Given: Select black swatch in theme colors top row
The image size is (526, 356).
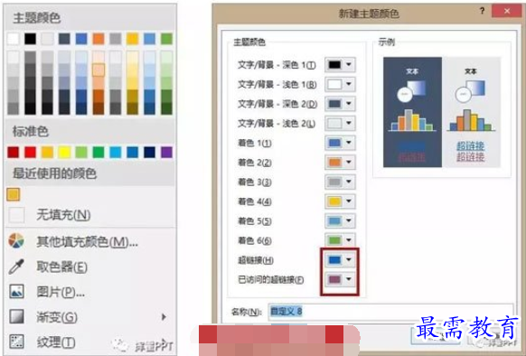Looking at the screenshot, I should coord(30,39).
